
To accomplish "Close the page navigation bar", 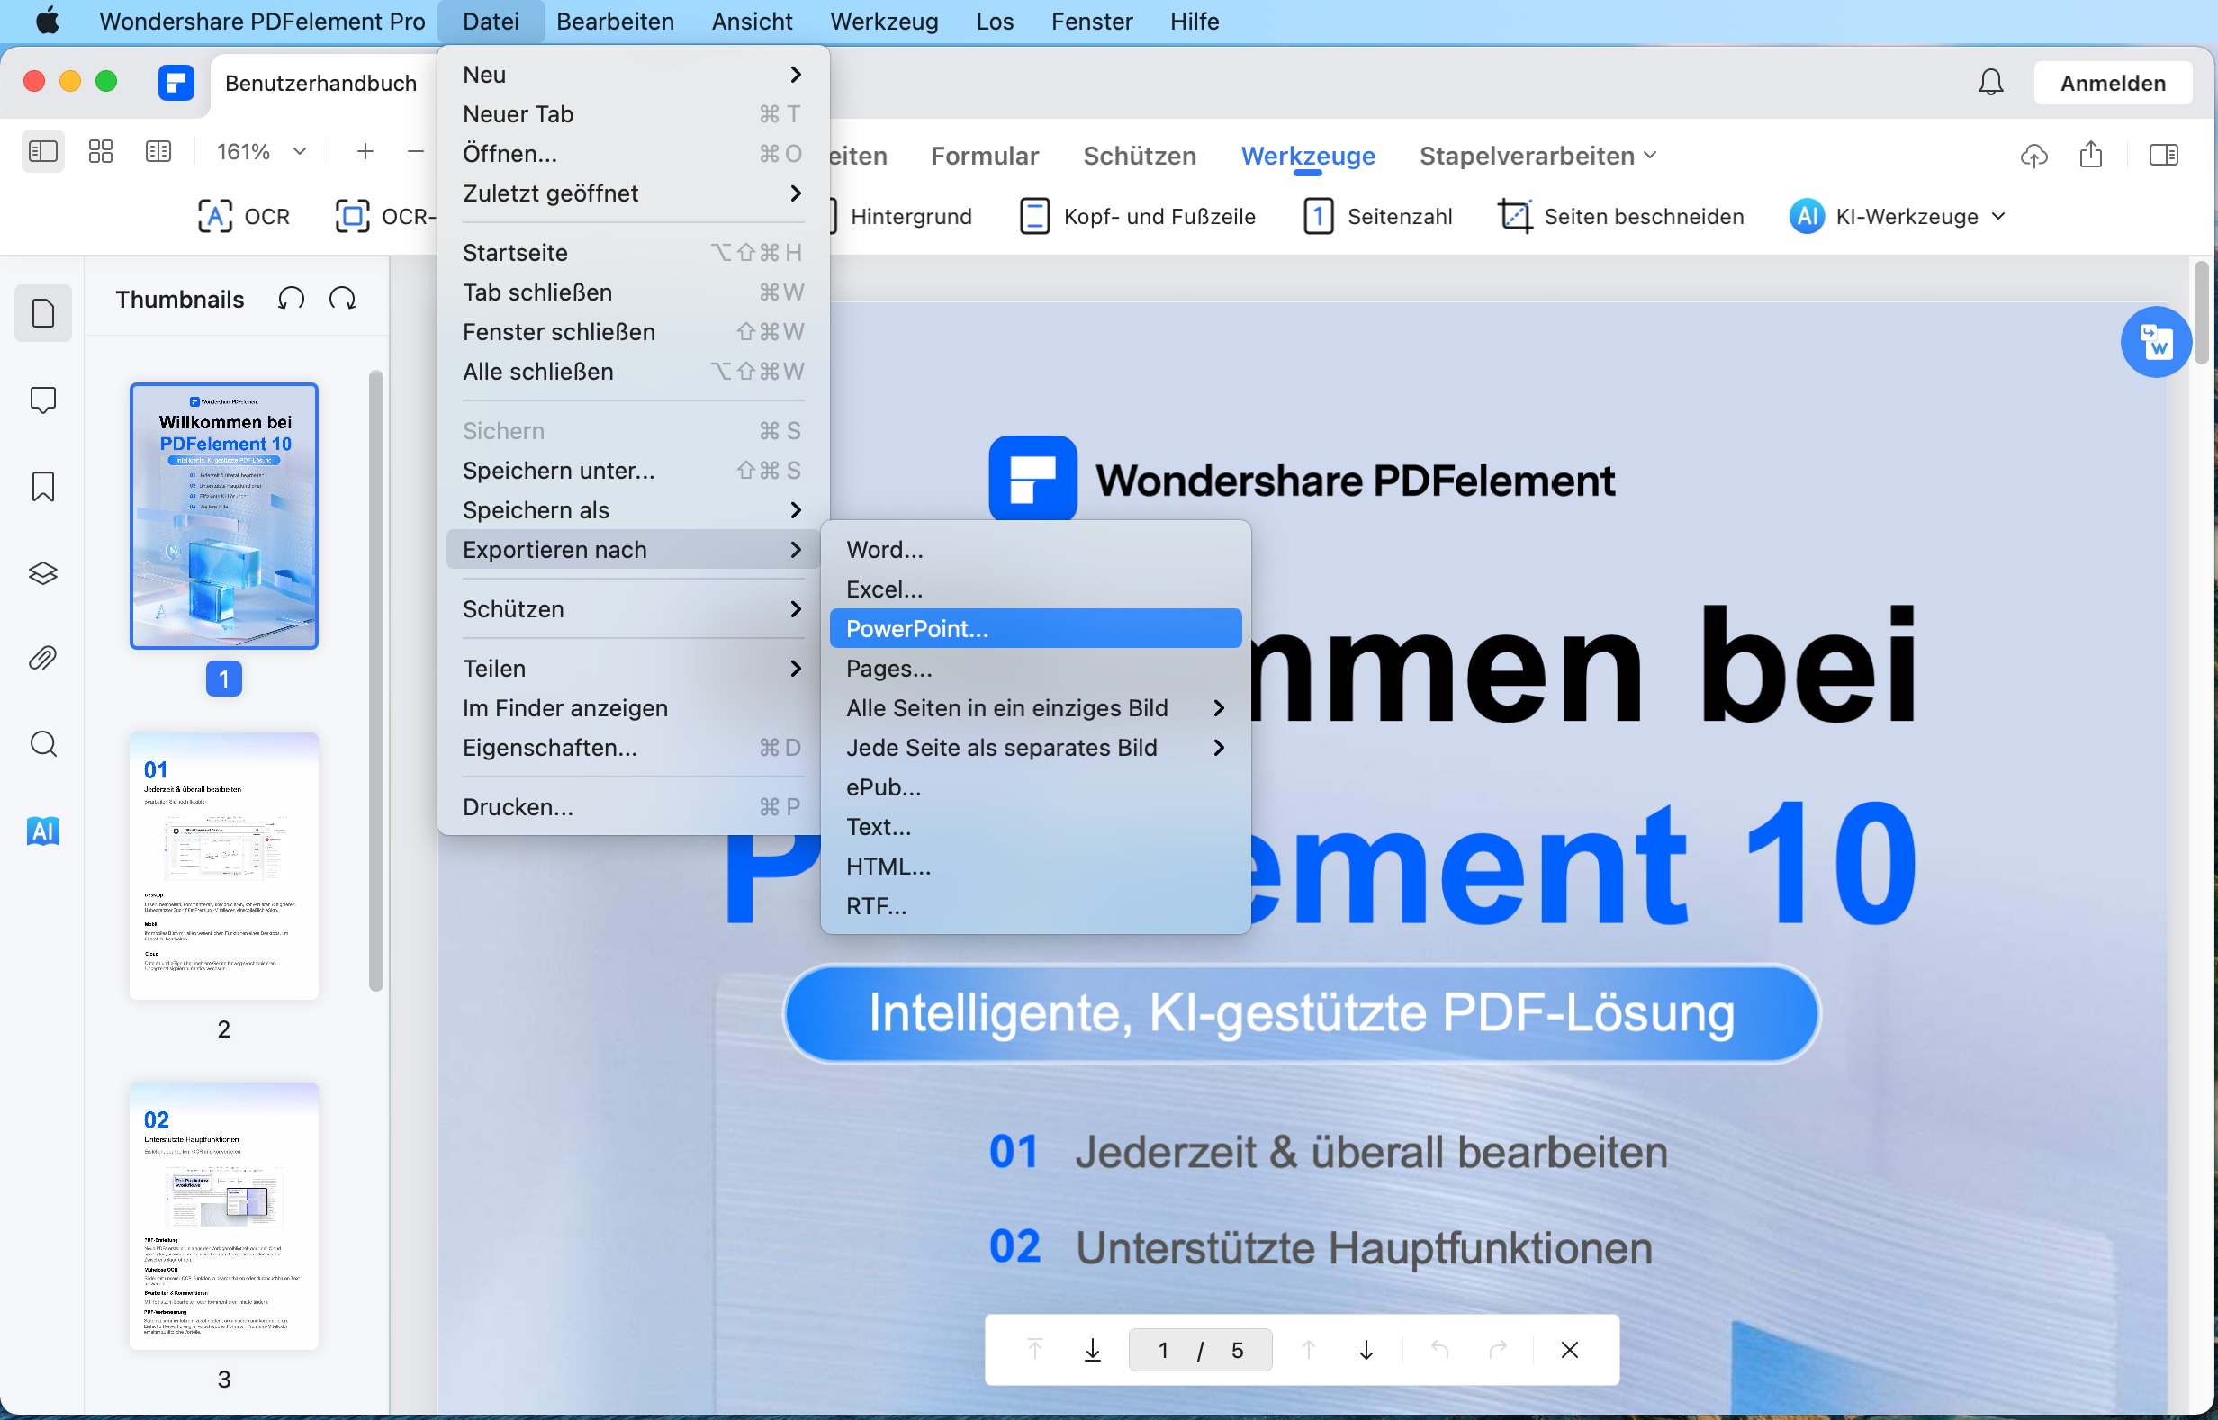I will point(1570,1350).
